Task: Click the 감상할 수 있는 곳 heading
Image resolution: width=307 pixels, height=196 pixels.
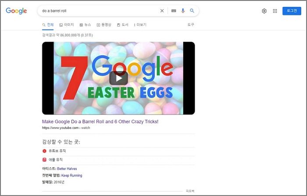Action: point(61,142)
